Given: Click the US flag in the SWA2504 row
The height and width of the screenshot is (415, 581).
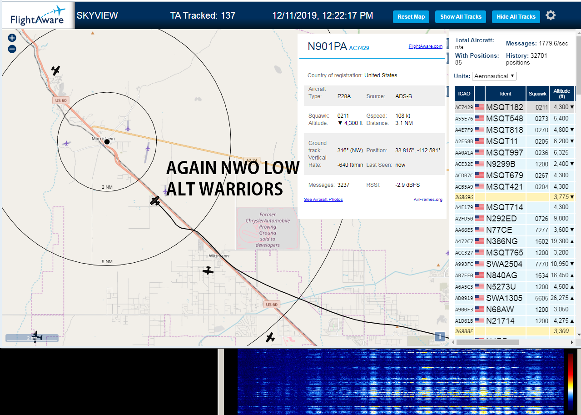Looking at the screenshot, I should point(480,264).
